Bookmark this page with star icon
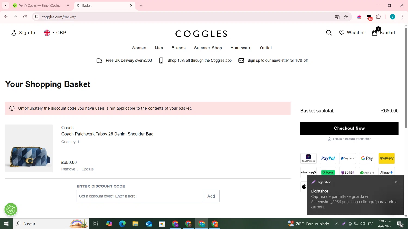This screenshot has width=408, height=229. 346,17
